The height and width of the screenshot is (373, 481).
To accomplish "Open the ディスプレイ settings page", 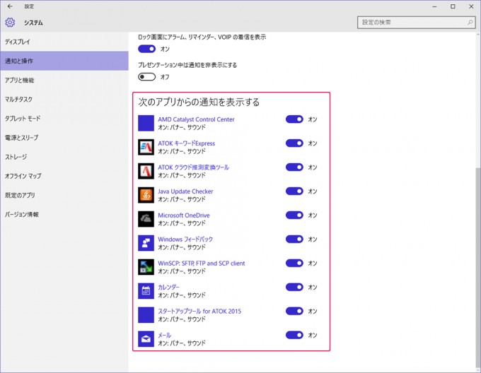I will coord(64,42).
